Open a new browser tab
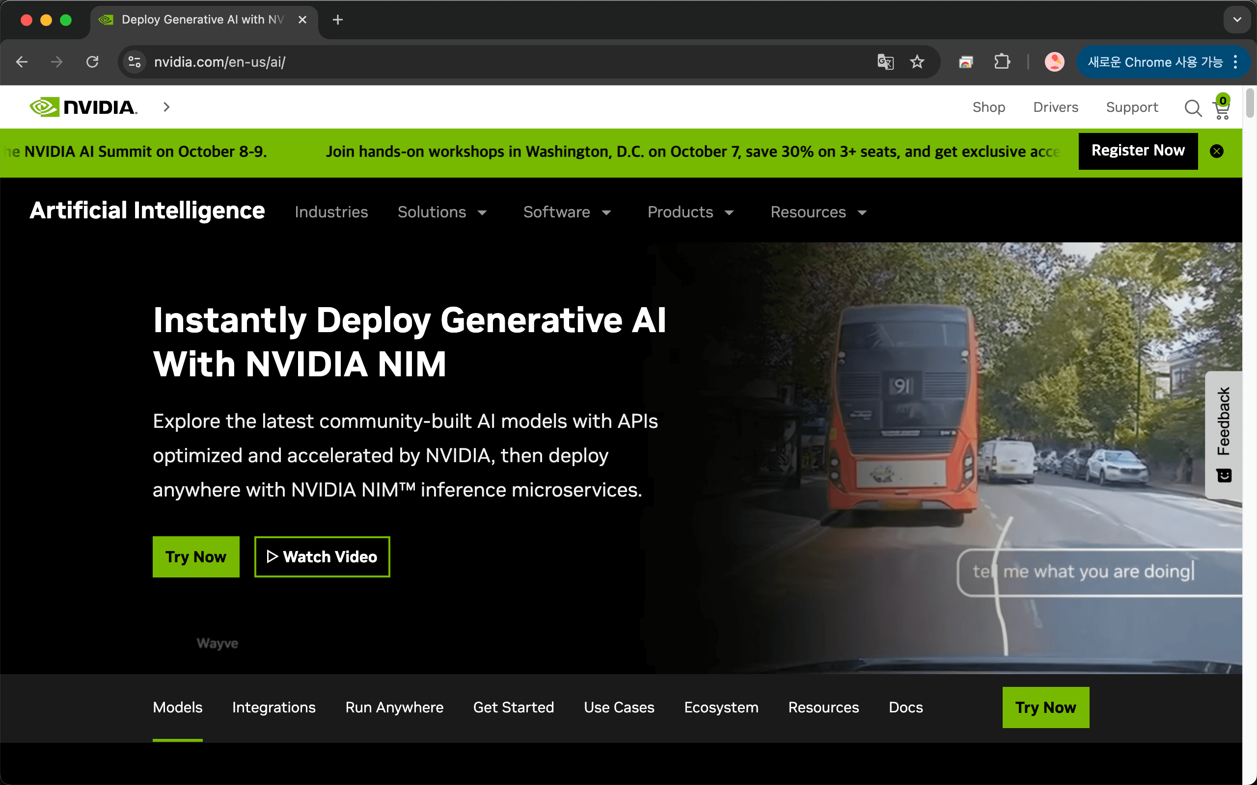 point(338,20)
